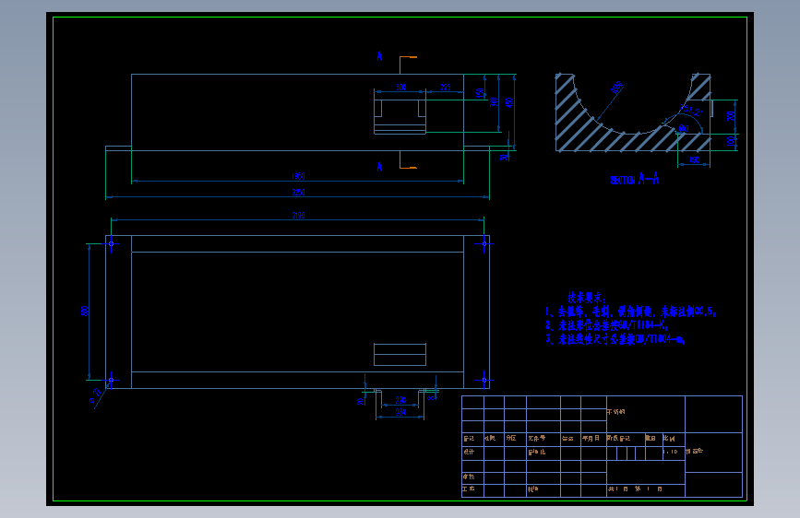Select technical note line 2 citing GB/T1184-K
800x518 pixels.
(606, 325)
